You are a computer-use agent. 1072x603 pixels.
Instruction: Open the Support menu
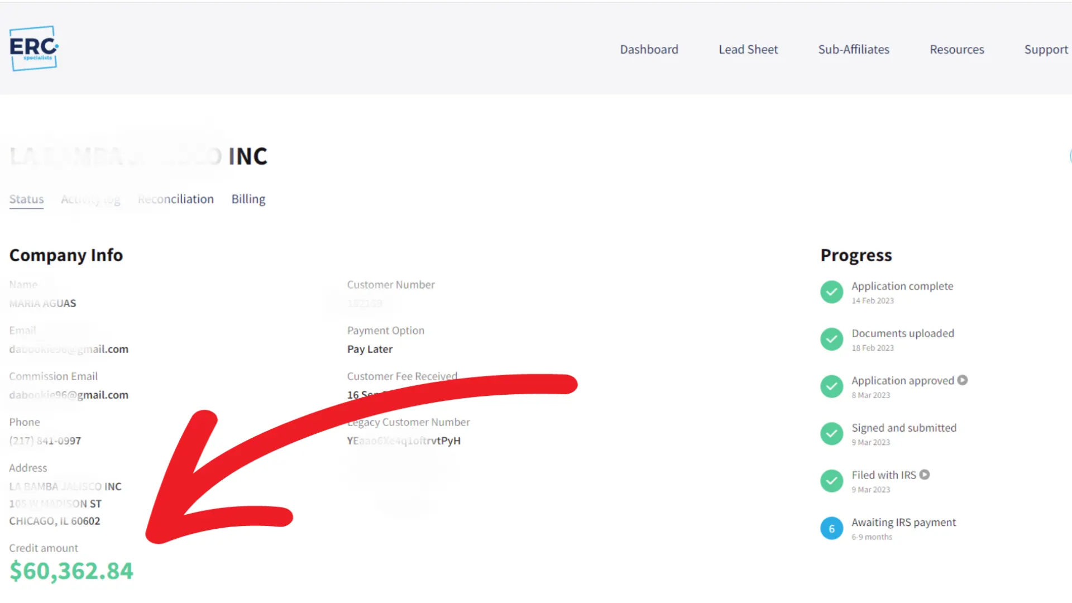[1046, 49]
